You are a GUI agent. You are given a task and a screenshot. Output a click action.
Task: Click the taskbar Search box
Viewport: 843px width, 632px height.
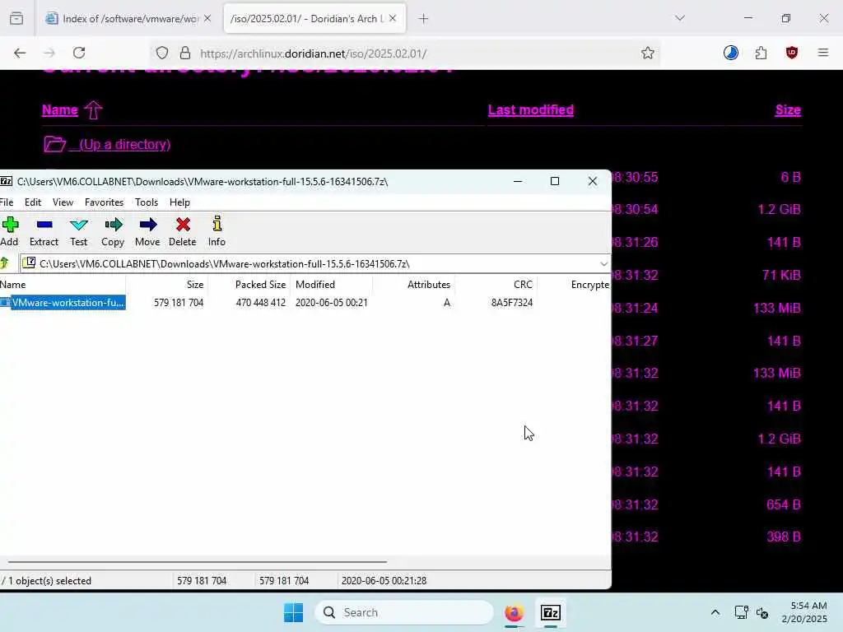pyautogui.click(x=404, y=612)
